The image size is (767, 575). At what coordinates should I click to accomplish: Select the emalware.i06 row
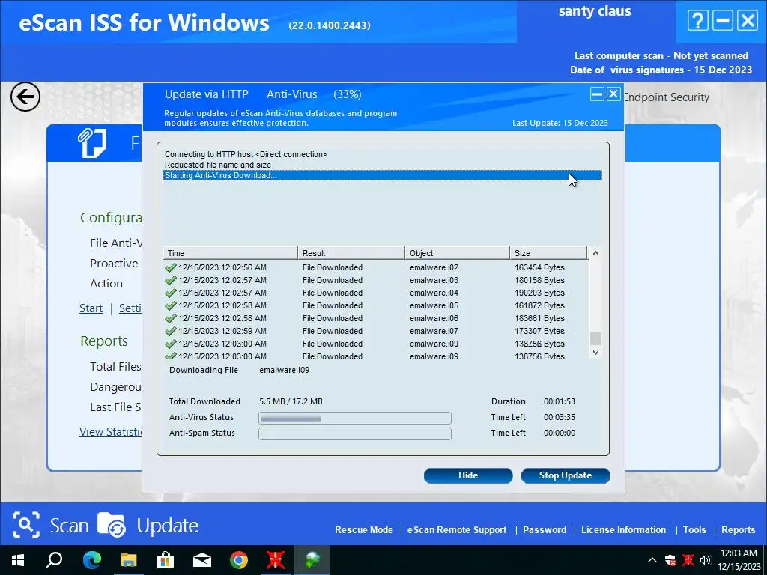pos(376,318)
